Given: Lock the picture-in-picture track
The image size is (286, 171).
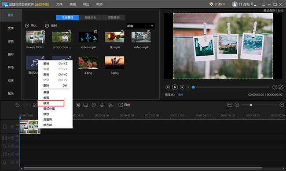Looking at the screenshot, I should [12, 138].
